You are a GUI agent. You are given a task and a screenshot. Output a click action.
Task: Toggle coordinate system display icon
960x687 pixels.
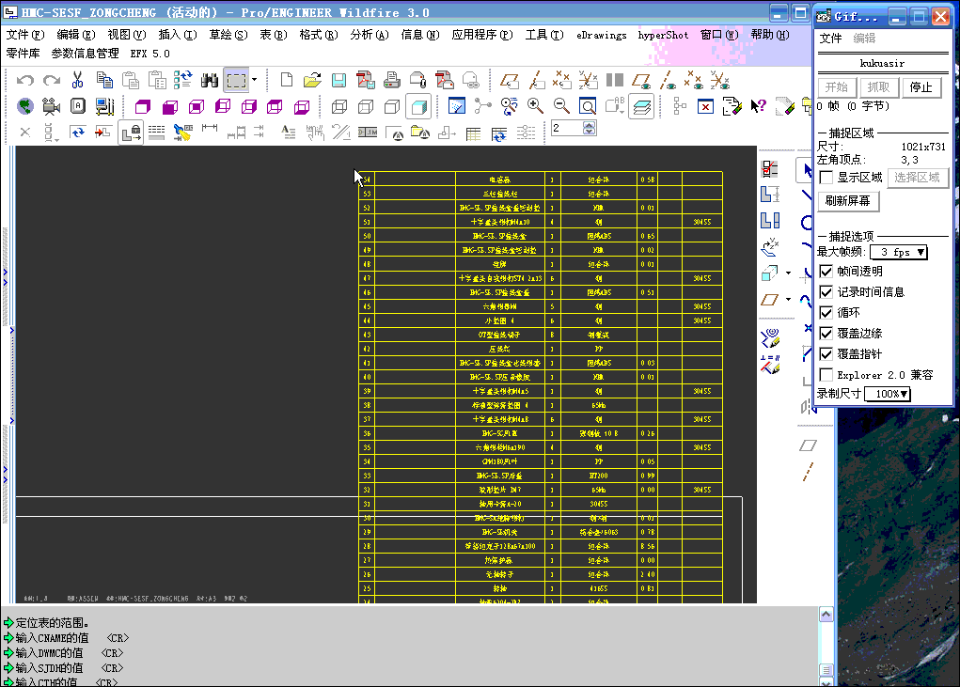pos(720,80)
